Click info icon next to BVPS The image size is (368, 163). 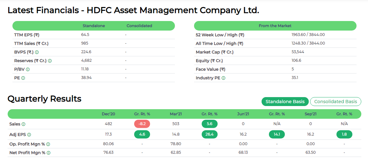tap(37, 52)
